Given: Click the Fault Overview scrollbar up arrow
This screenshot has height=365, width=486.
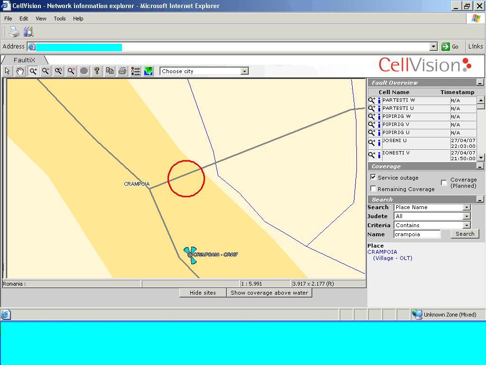Looking at the screenshot, I should pyautogui.click(x=481, y=100).
